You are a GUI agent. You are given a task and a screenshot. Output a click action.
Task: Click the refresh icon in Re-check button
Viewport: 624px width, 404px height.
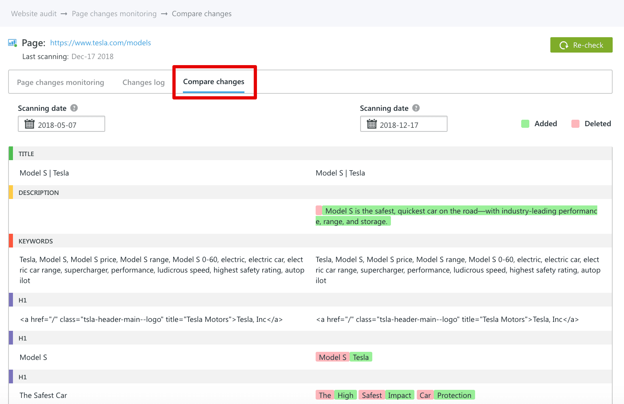pyautogui.click(x=564, y=45)
